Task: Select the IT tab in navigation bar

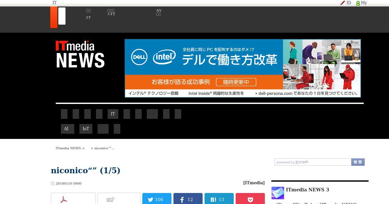Action: pyautogui.click(x=113, y=114)
